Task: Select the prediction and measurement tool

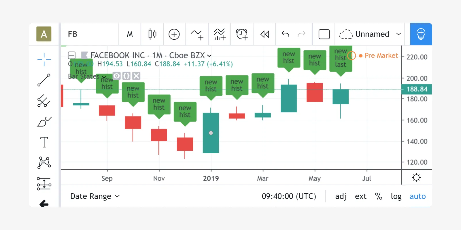Action: [x=44, y=183]
